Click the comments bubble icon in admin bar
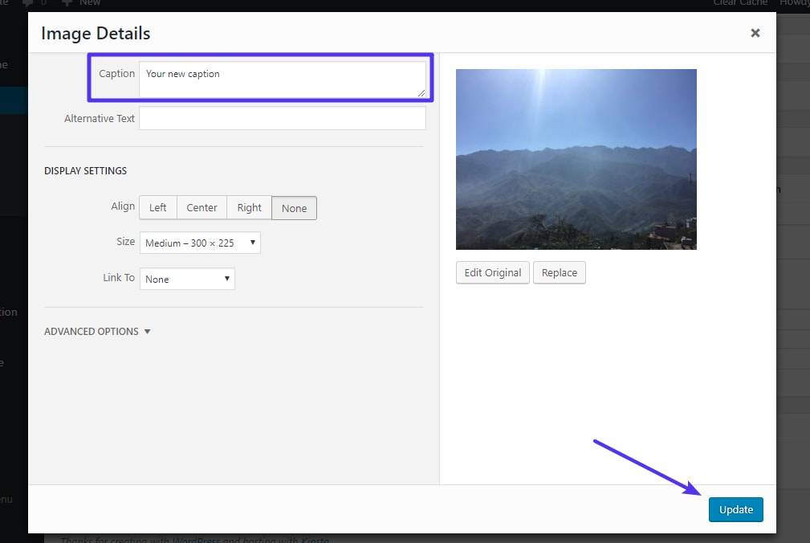Image resolution: width=810 pixels, height=543 pixels. pos(29,3)
